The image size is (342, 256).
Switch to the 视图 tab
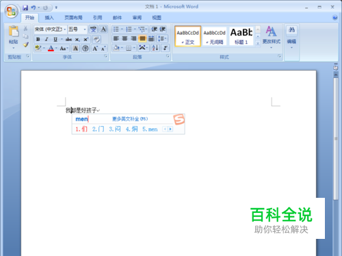click(x=157, y=18)
